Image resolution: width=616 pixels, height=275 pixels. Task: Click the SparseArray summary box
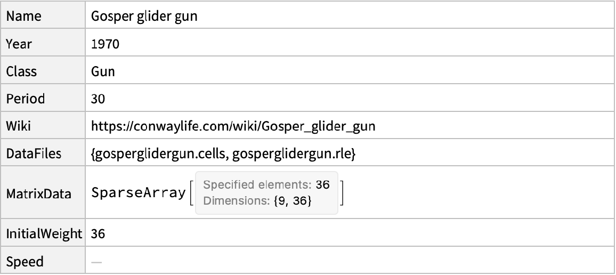pyautogui.click(x=266, y=194)
